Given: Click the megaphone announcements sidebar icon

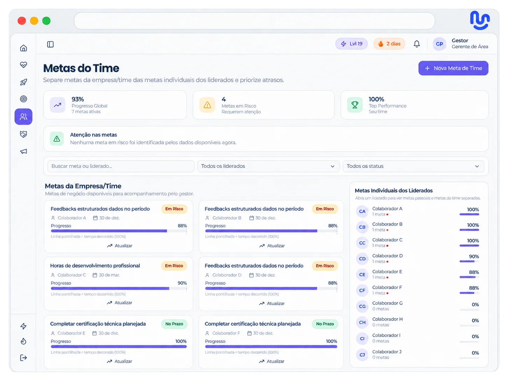Looking at the screenshot, I should coord(23,152).
